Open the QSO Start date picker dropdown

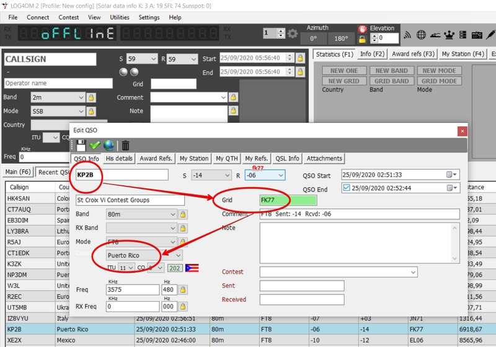451,175
